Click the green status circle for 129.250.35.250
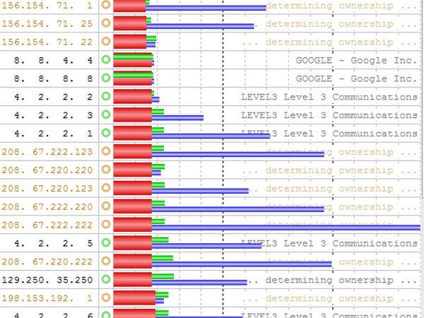 pos(106,279)
